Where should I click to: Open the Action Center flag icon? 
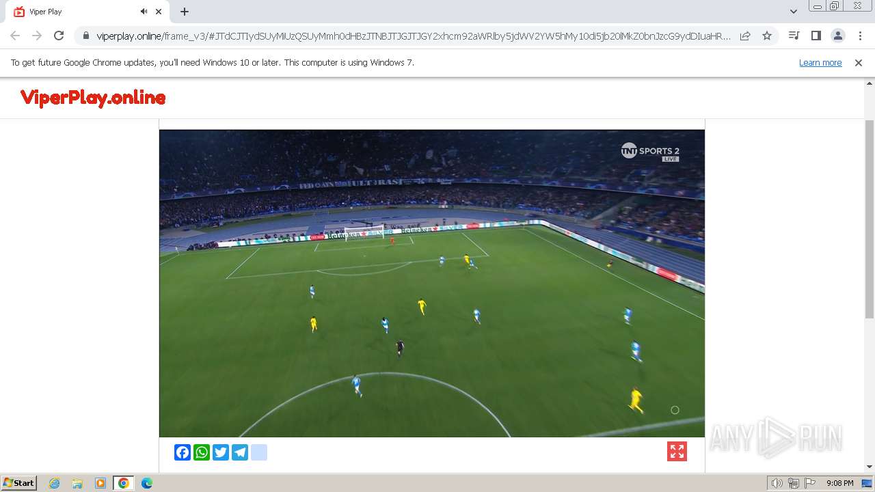pyautogui.click(x=810, y=483)
